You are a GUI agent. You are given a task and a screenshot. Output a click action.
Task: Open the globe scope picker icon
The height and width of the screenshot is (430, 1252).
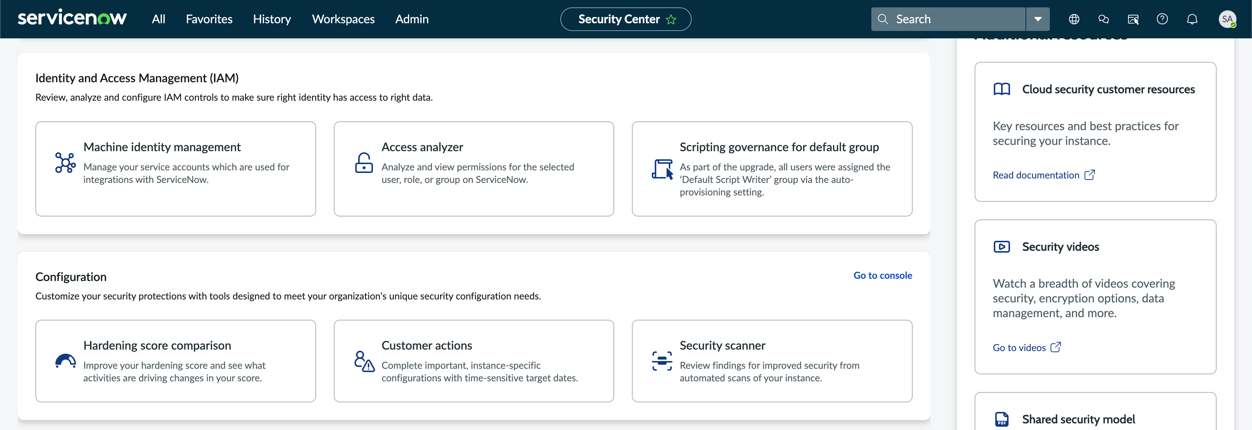click(1073, 19)
